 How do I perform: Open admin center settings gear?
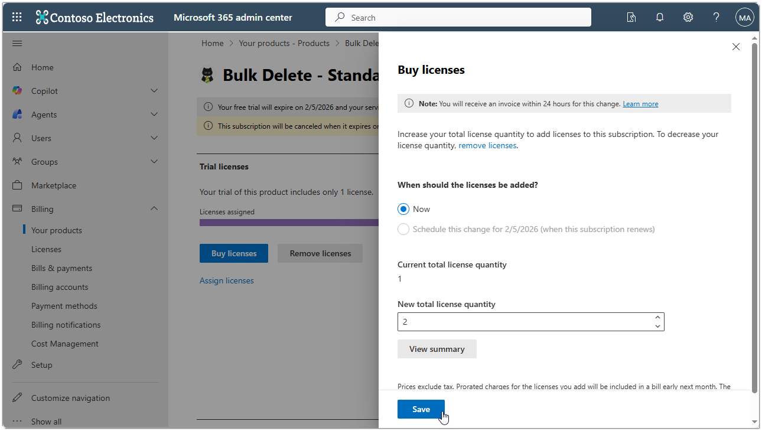coord(688,17)
